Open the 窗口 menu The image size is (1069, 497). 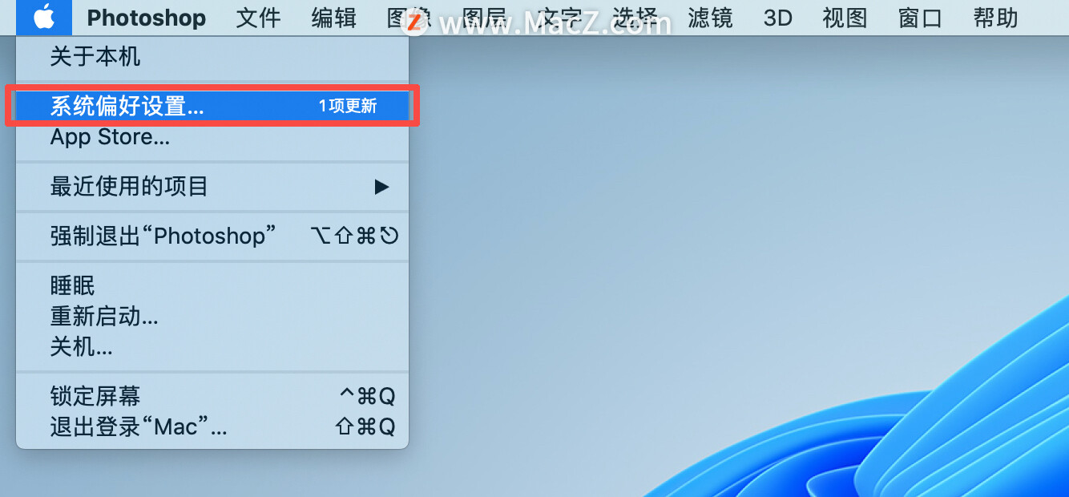pos(920,18)
